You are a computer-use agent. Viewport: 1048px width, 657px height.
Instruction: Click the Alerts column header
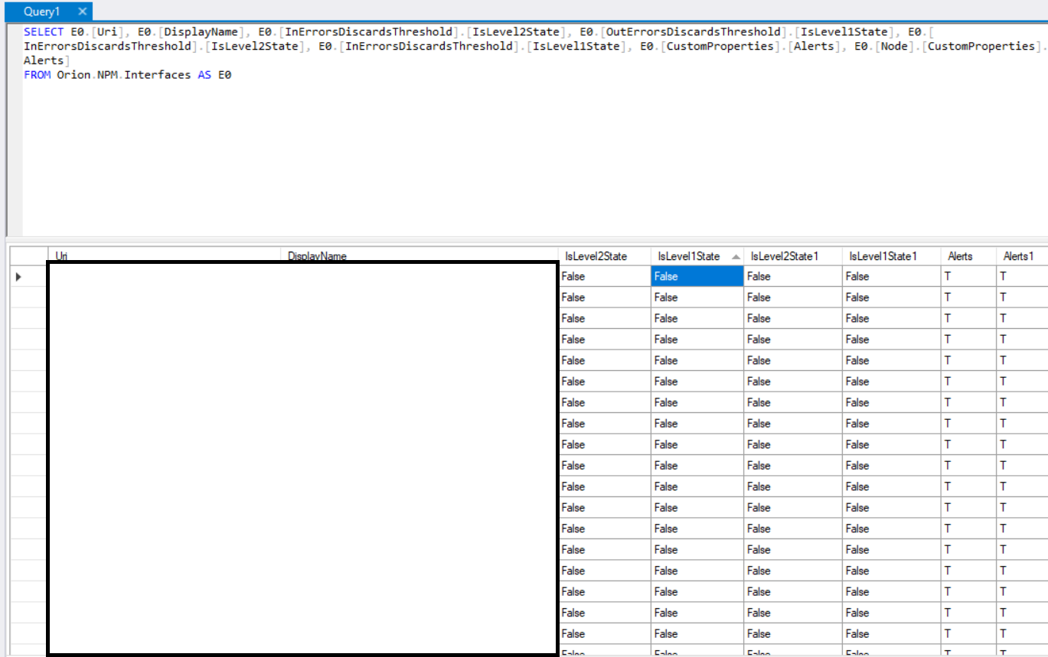[x=968, y=256]
